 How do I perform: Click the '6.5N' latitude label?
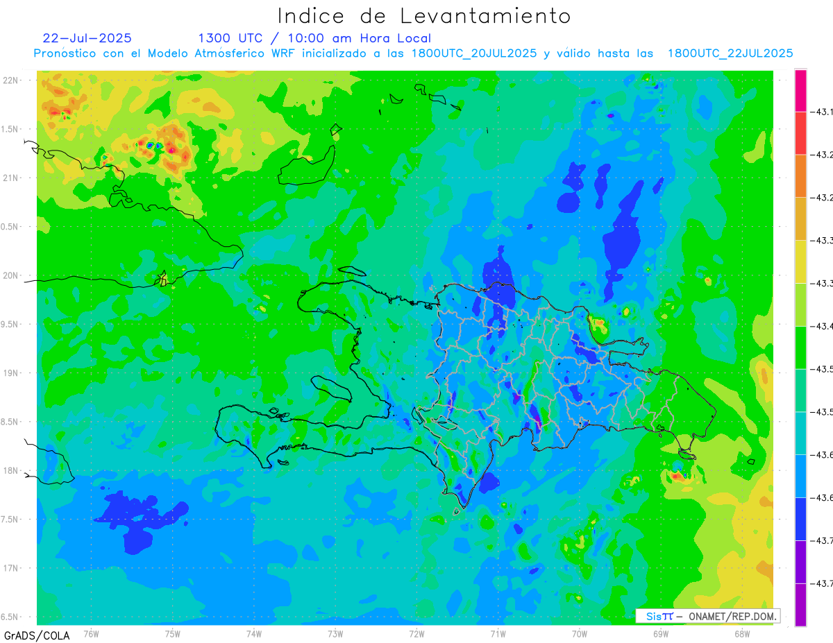pos(10,617)
